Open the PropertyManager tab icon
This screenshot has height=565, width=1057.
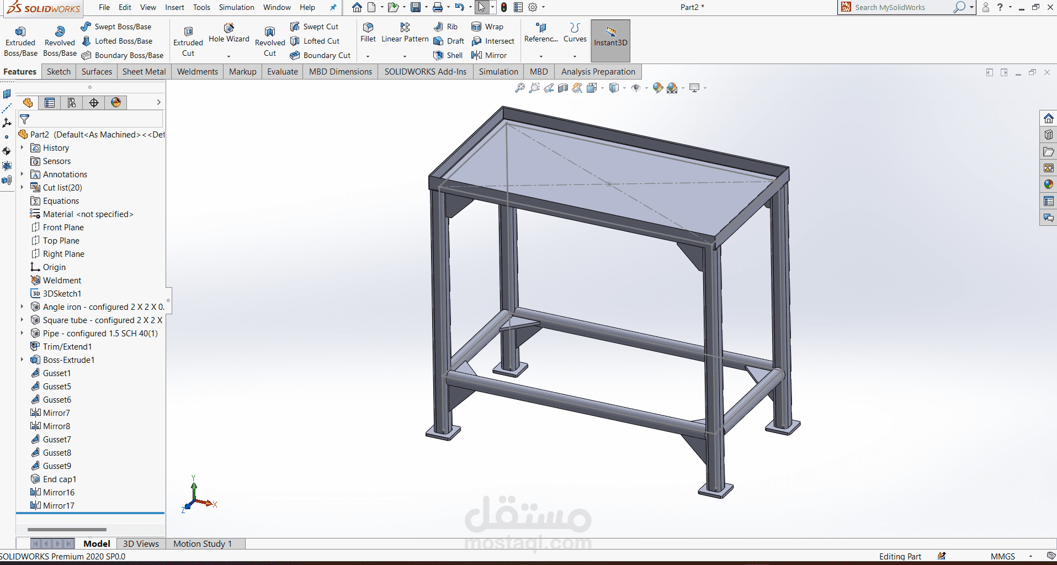point(50,103)
